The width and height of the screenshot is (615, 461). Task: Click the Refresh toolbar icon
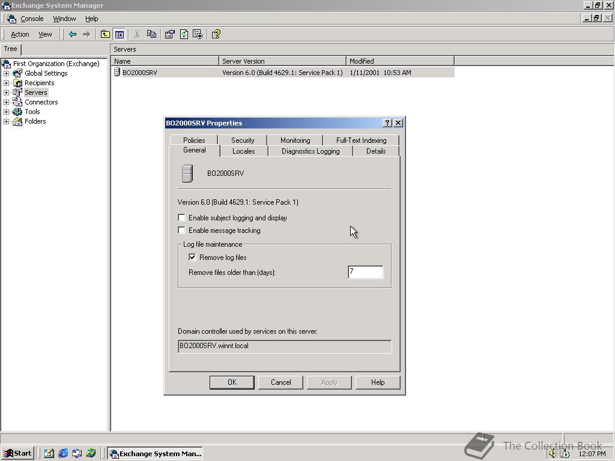click(184, 34)
